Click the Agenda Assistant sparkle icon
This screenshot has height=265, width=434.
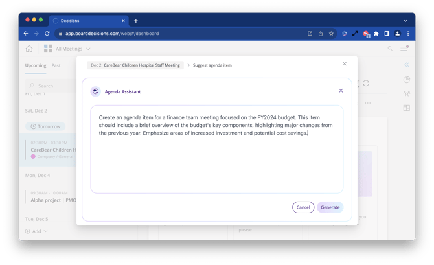coord(95,91)
